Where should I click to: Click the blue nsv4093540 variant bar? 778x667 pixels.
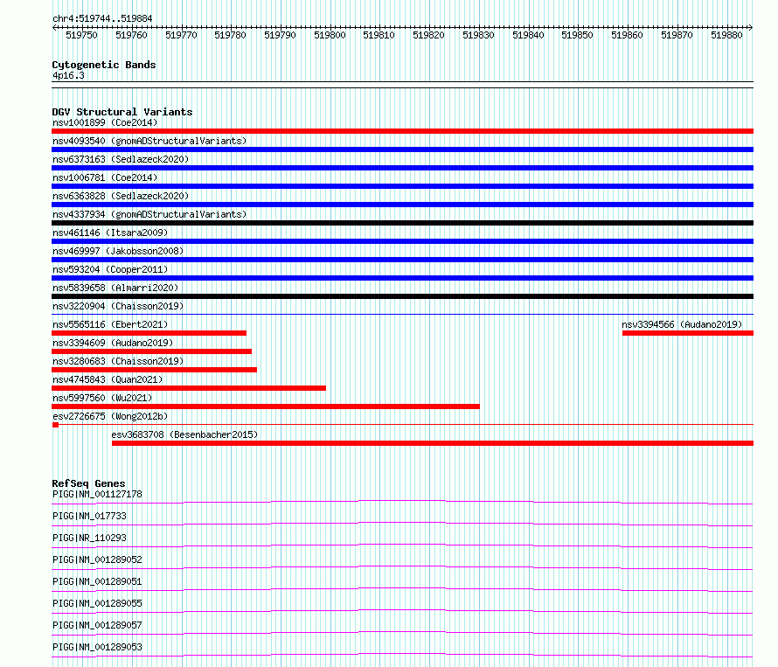(x=402, y=149)
